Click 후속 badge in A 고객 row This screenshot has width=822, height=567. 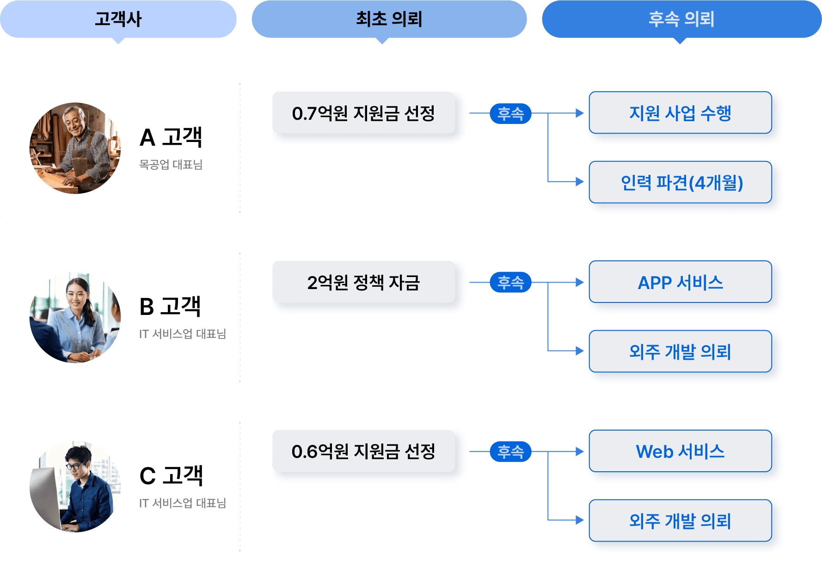[x=510, y=113]
